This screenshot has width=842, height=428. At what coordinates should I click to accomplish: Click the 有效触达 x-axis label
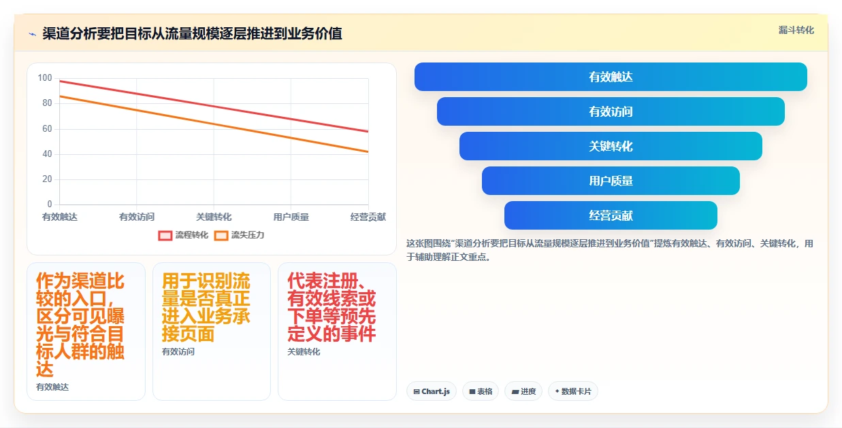click(x=60, y=217)
